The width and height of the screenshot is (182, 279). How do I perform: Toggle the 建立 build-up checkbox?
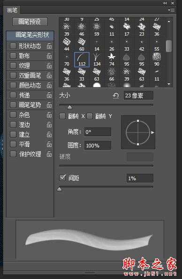[x=13, y=134]
